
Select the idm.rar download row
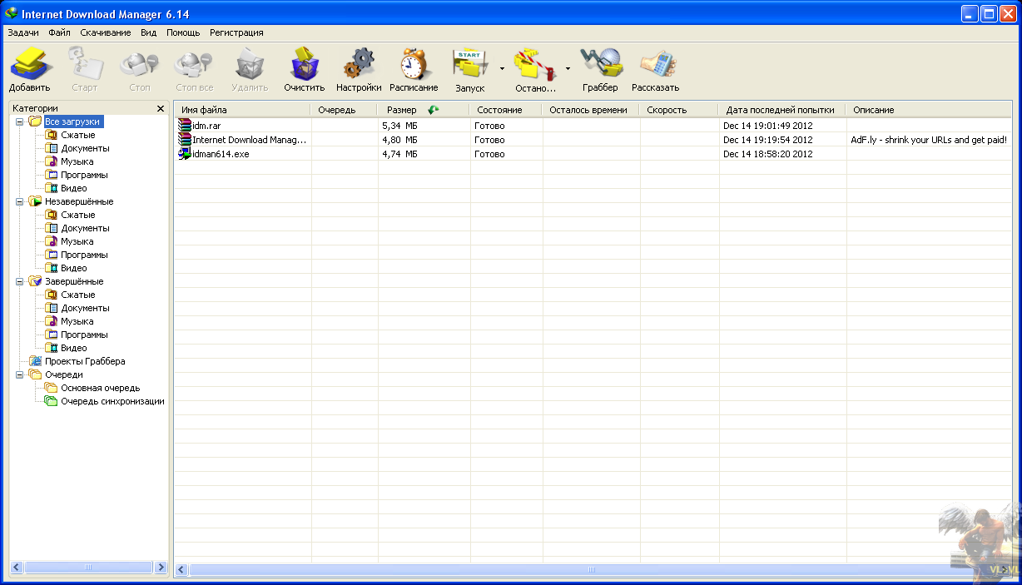593,126
